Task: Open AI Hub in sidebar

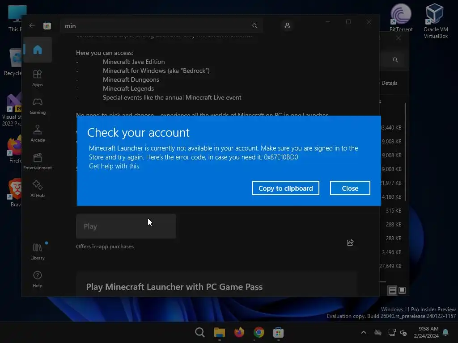Action: [38, 189]
